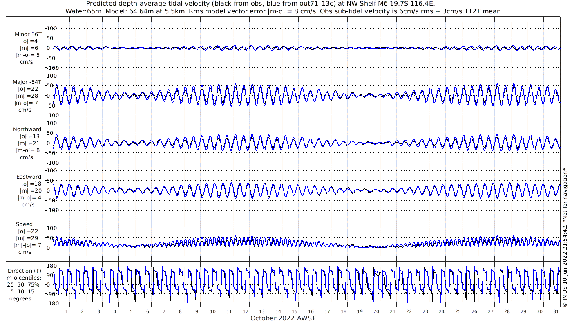The height and width of the screenshot is (327, 572).
Task: Click '|m| =6' in the Minor panel
Action: (x=29, y=48)
